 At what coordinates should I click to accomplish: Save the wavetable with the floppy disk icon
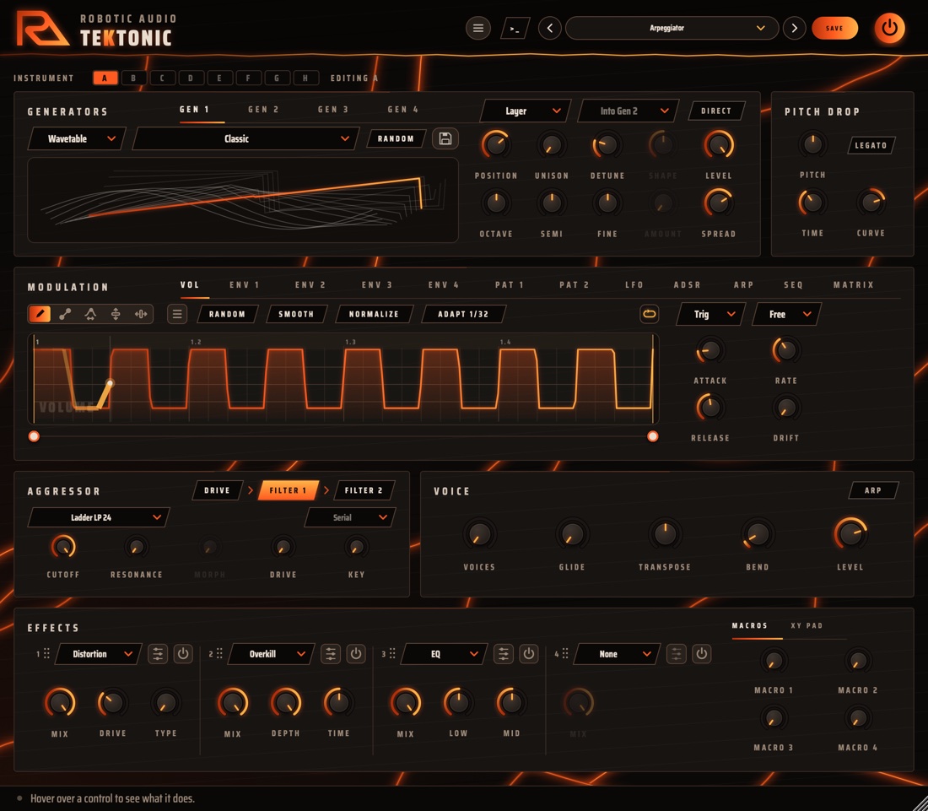pos(445,138)
